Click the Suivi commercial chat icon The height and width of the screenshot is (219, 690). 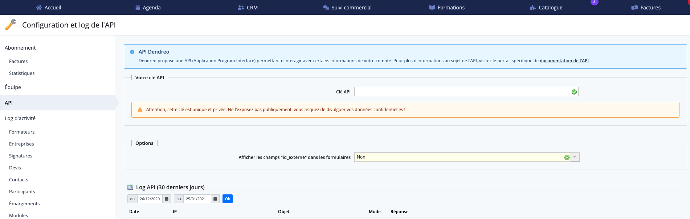click(x=326, y=8)
